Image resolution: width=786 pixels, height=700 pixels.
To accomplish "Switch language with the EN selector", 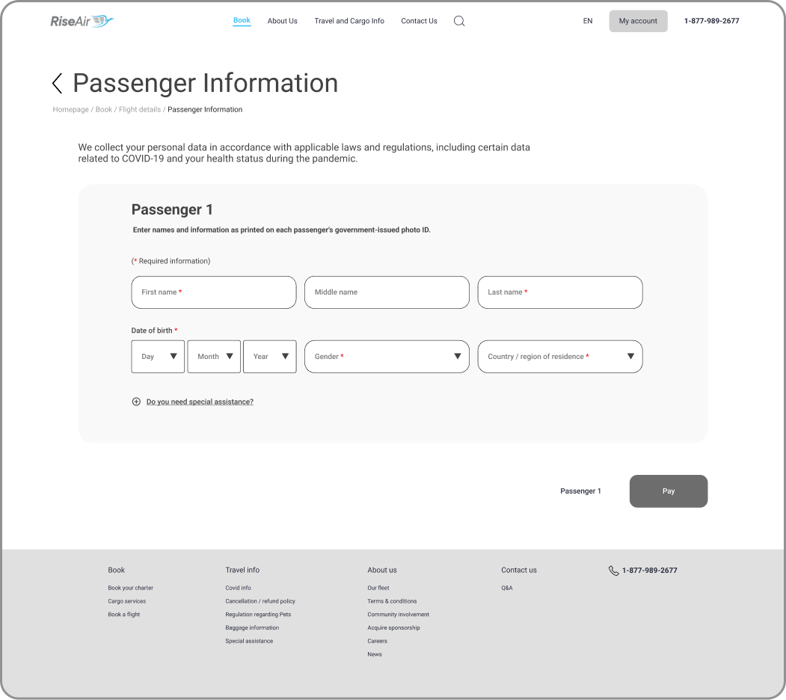I will coord(588,21).
